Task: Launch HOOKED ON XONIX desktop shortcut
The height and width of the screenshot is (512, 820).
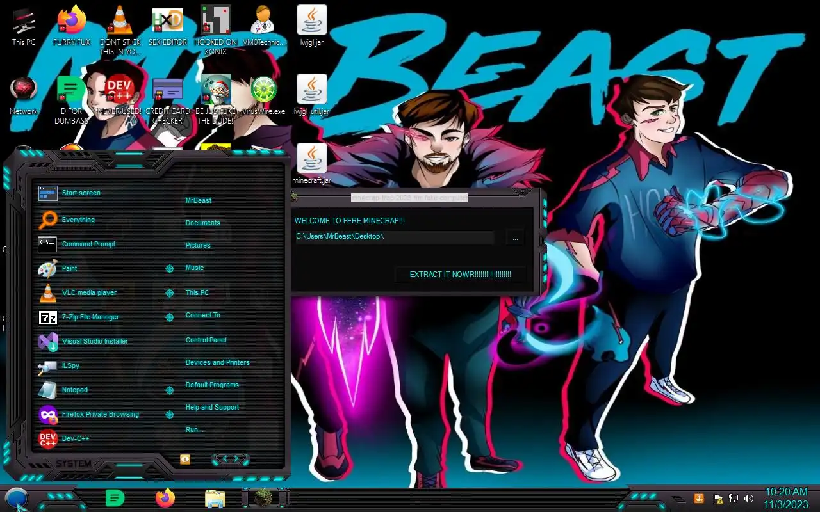Action: coord(216,31)
